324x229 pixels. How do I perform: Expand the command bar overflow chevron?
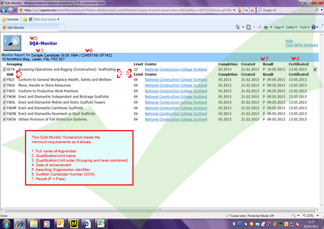pyautogui.click(x=322, y=25)
